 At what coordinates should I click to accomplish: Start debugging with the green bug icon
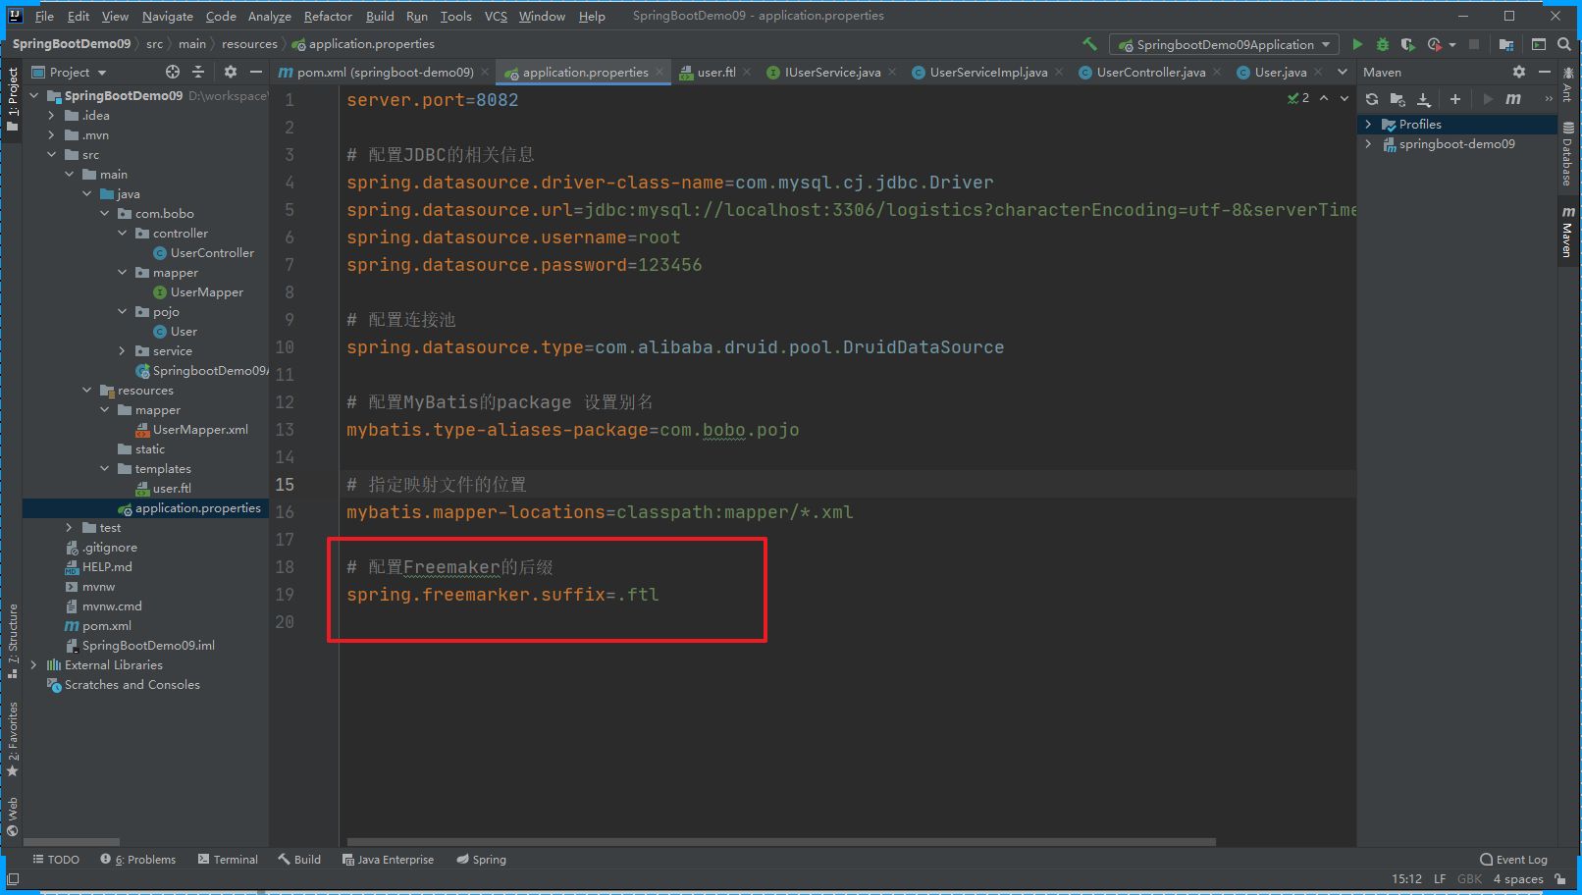click(x=1383, y=44)
